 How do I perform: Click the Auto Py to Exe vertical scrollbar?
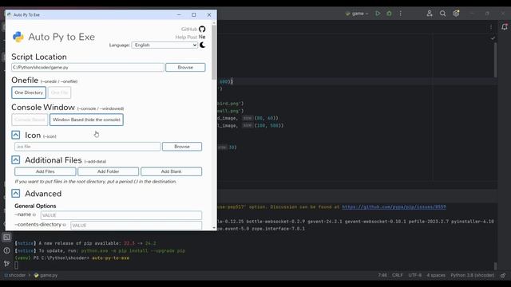click(214, 52)
